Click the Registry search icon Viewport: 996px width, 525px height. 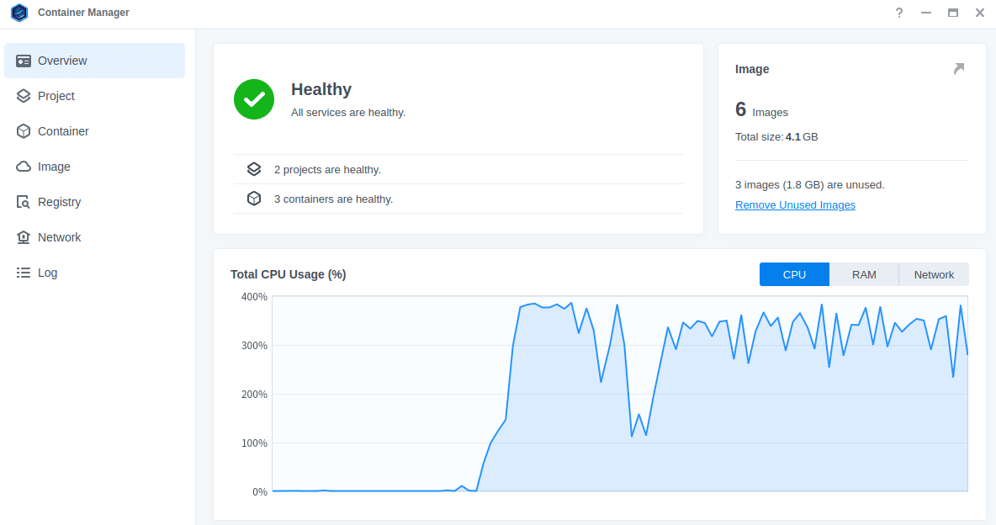point(24,202)
